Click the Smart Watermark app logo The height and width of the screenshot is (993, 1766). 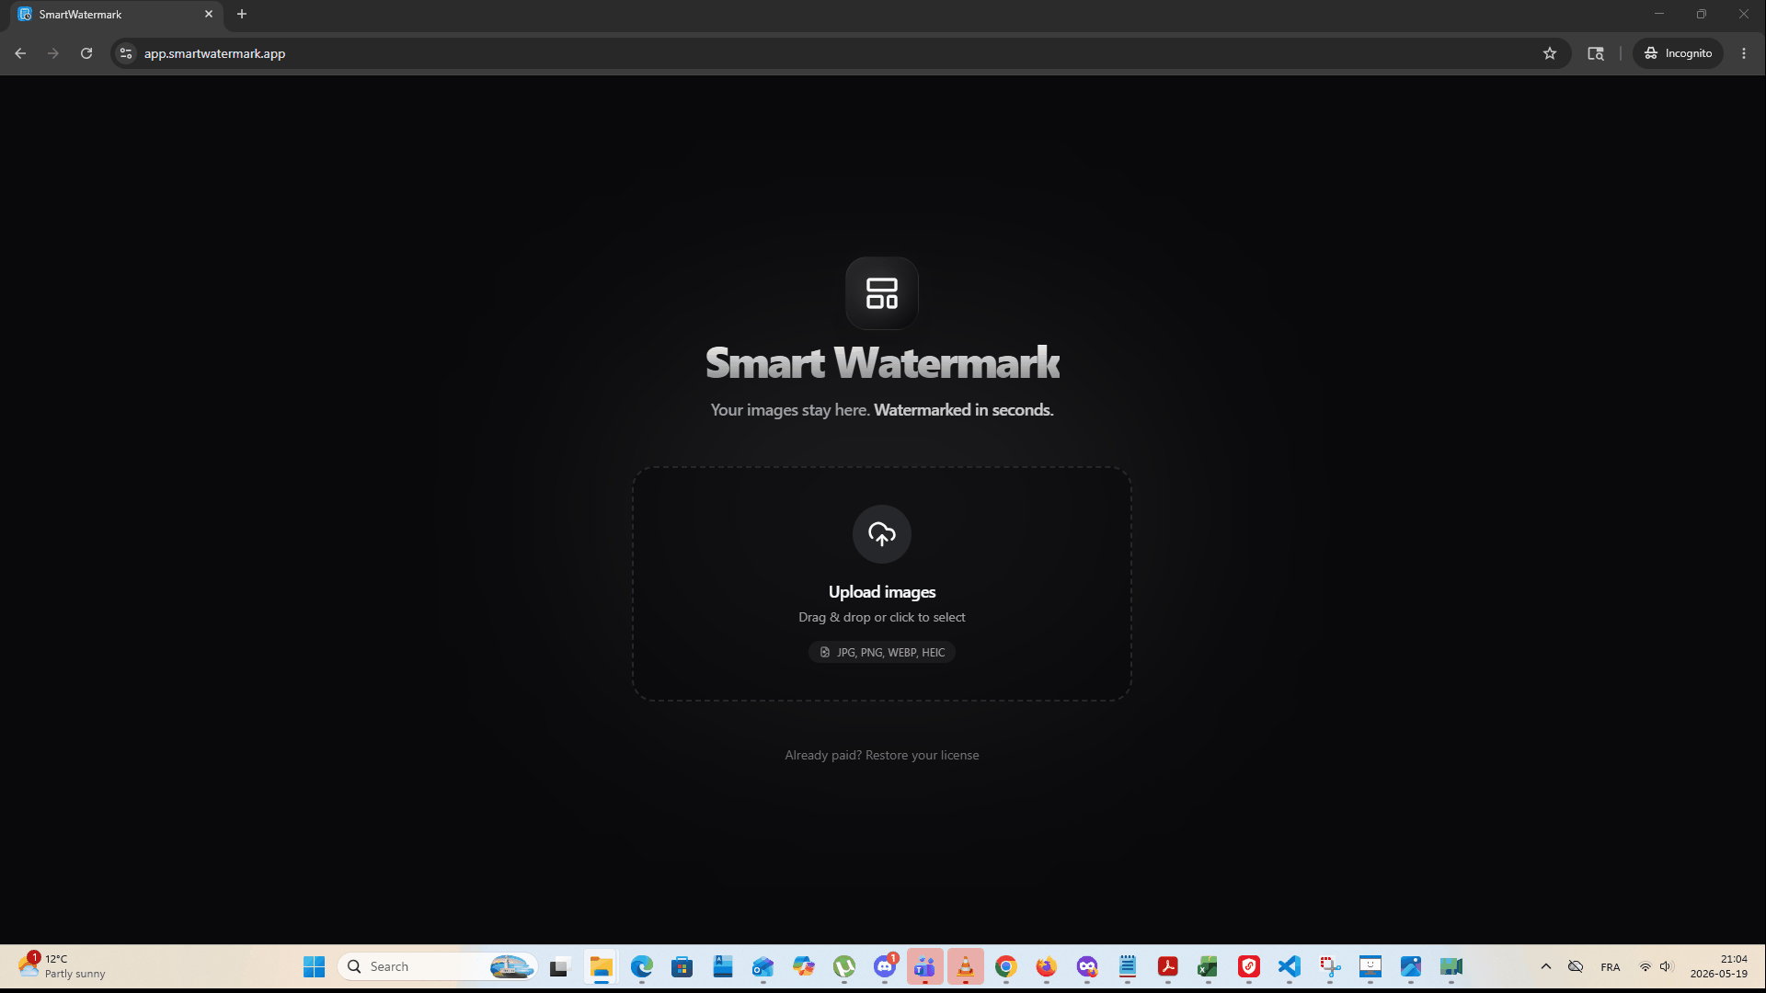coord(881,293)
